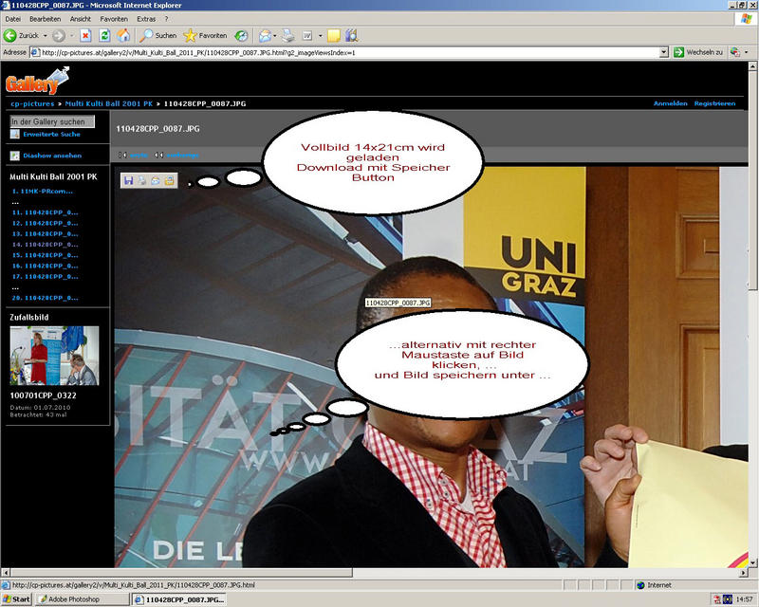Click the gallery search input field

click(x=52, y=121)
